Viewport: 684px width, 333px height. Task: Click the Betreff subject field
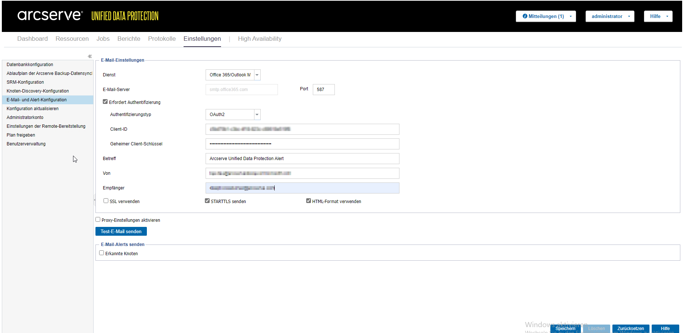[303, 159]
